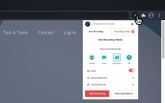Click the Upload Media Clip label

(99, 78)
